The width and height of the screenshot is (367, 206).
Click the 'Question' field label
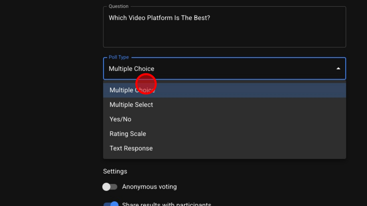(118, 6)
